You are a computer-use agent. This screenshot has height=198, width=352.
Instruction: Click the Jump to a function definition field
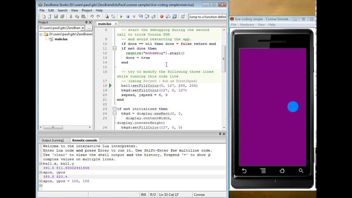point(207,17)
